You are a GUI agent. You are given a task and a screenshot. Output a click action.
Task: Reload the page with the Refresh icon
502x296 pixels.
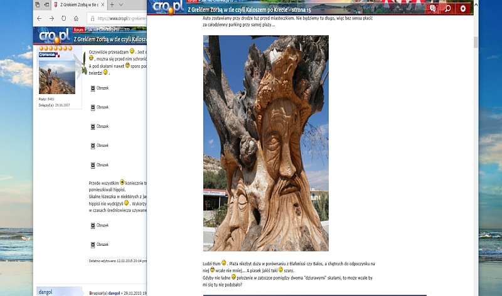coord(63,18)
